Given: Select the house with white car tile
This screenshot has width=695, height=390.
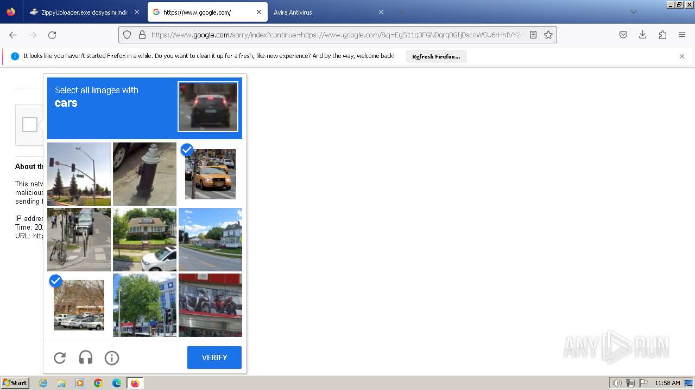Looking at the screenshot, I should 144,239.
